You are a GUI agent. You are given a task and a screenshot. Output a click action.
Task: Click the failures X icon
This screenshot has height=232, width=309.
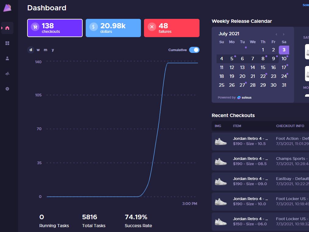point(152,27)
